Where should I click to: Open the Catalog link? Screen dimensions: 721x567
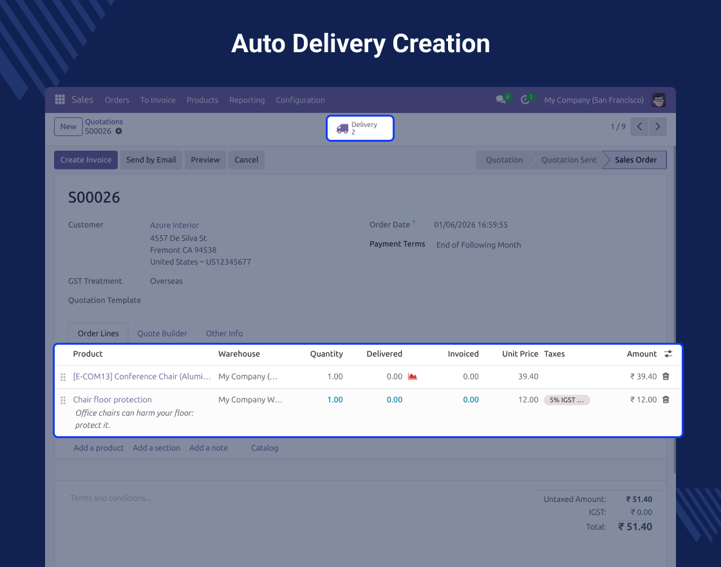click(265, 448)
